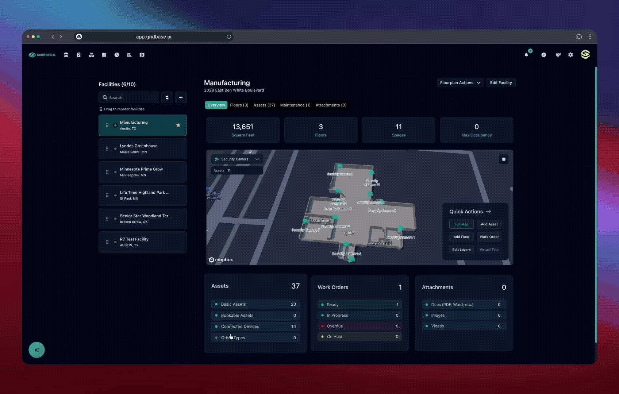This screenshot has width=619, height=394.
Task: Click the Edit Facility button
Action: point(501,83)
